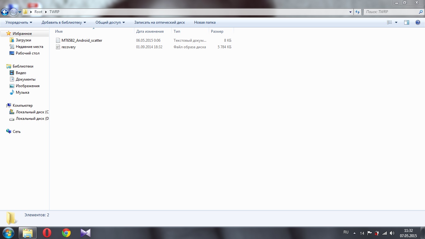Viewport: 425px width, 239px height.
Task: Switch input language via RU indicator
Action: pyautogui.click(x=346, y=232)
